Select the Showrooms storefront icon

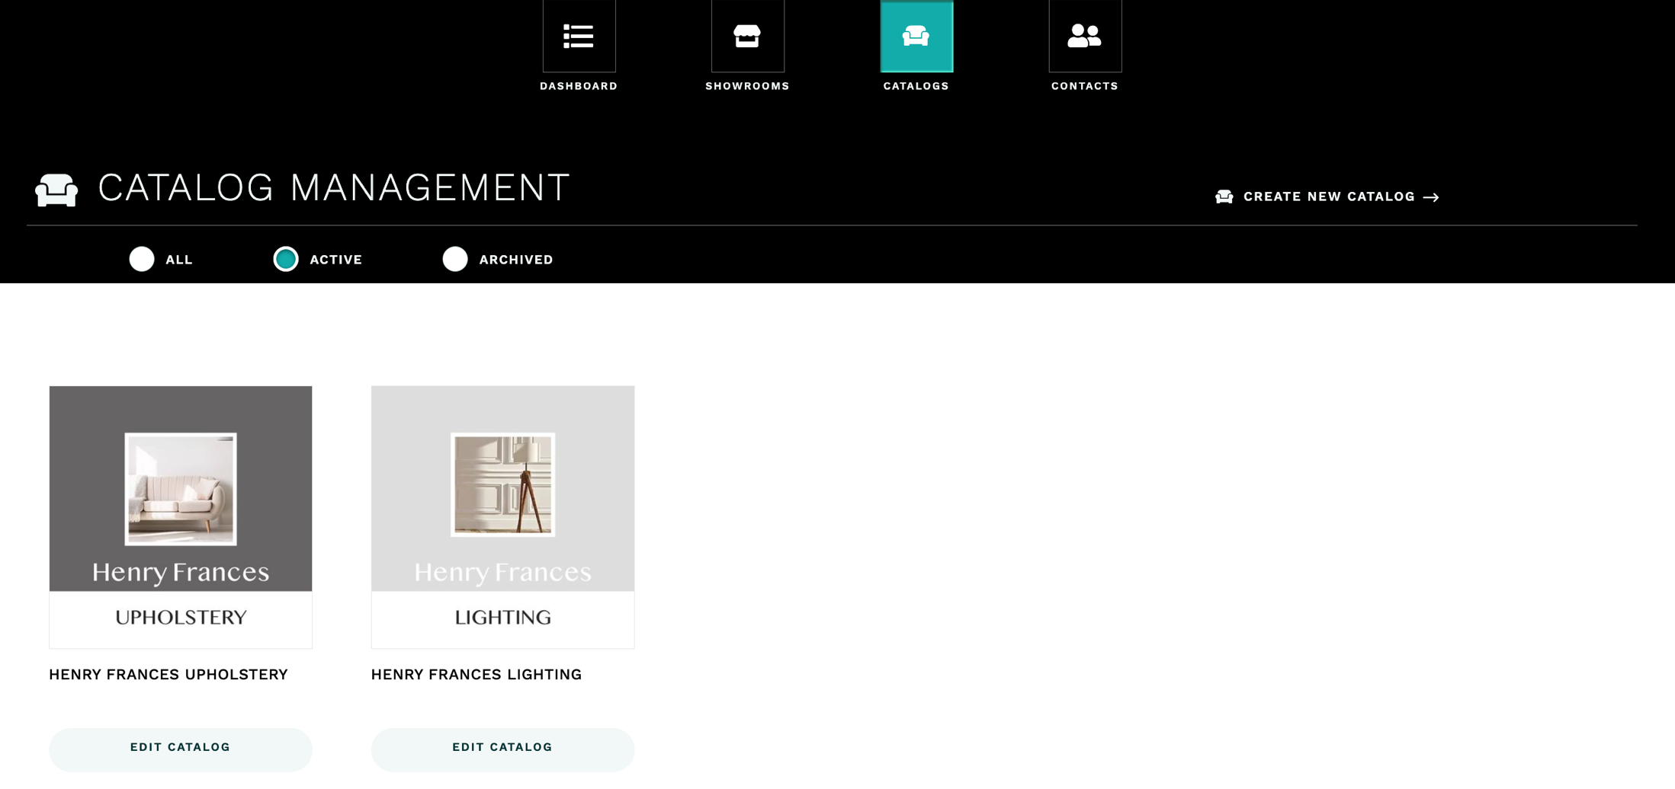point(747,36)
